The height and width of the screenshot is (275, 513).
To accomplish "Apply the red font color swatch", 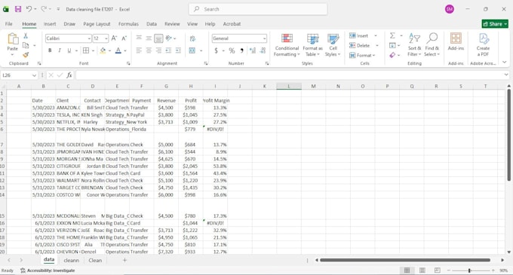I will point(118,50).
